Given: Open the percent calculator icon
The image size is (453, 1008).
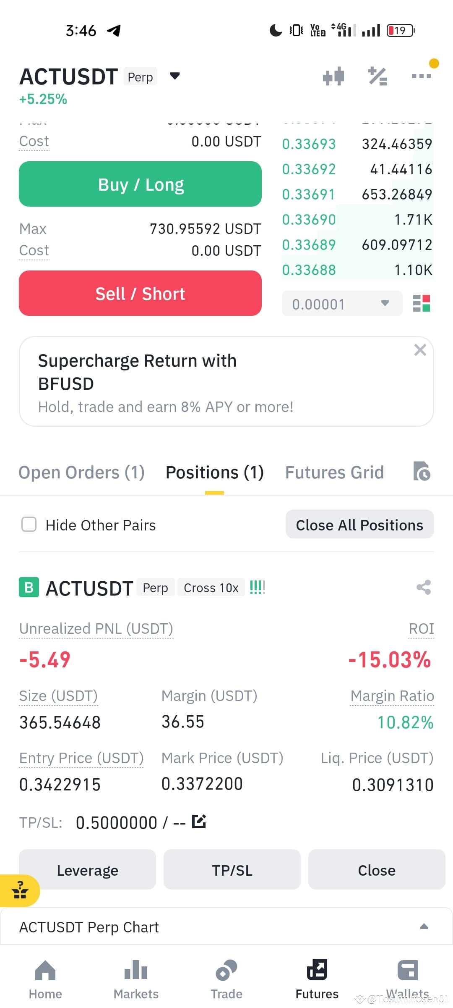Looking at the screenshot, I should 377,76.
